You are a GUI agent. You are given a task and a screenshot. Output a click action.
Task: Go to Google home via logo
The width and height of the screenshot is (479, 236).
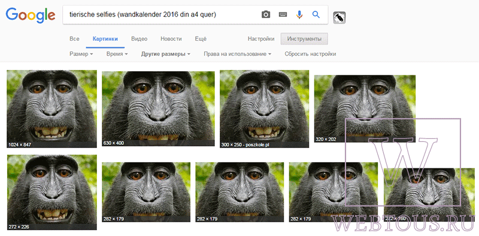(x=31, y=16)
